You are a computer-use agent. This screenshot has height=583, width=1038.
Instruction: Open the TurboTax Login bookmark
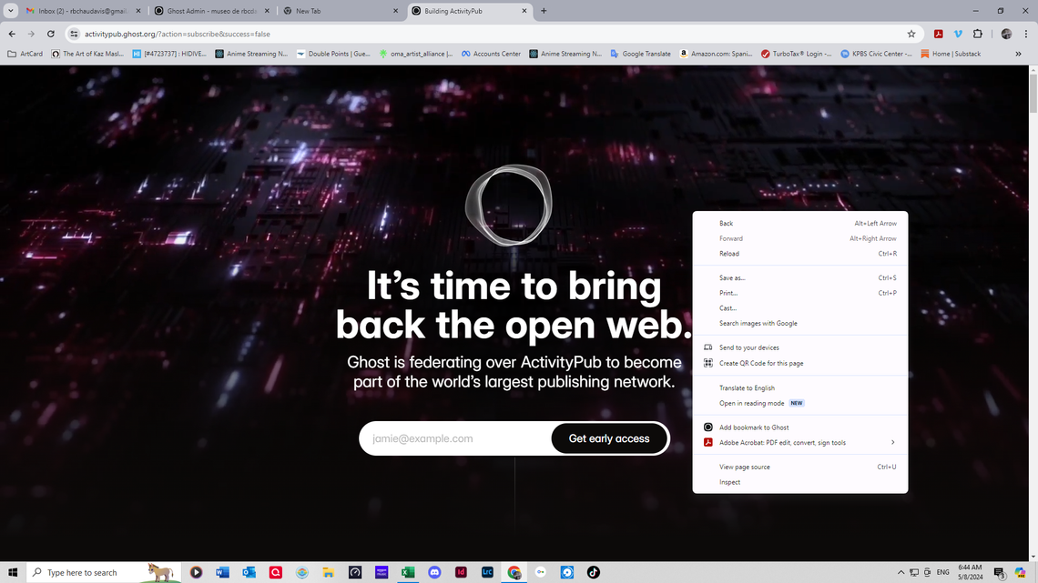pyautogui.click(x=796, y=54)
